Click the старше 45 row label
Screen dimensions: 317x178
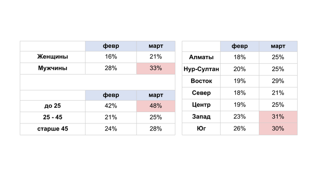click(52, 129)
